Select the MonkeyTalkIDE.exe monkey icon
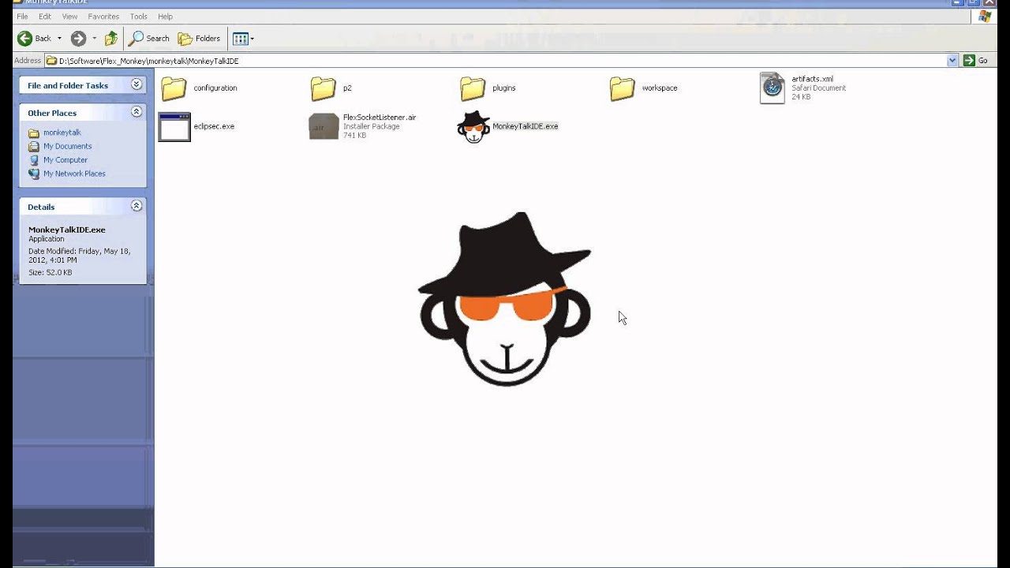Viewport: 1010px width, 568px height. point(473,127)
